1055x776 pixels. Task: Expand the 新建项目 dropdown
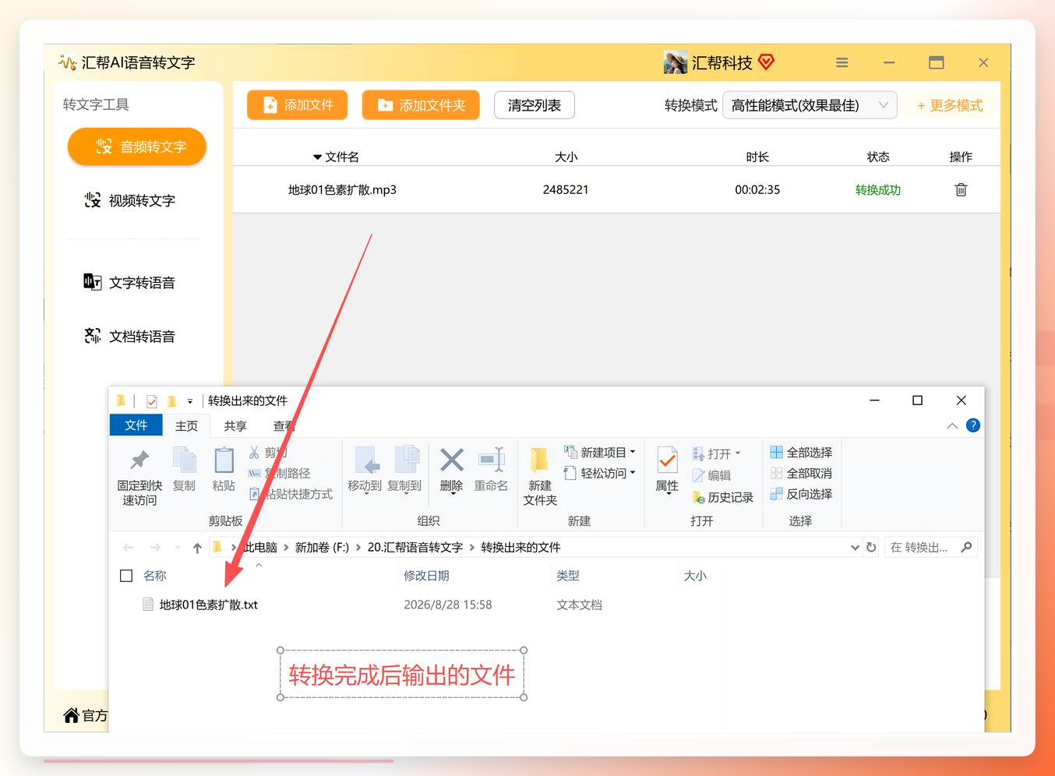pyautogui.click(x=599, y=452)
